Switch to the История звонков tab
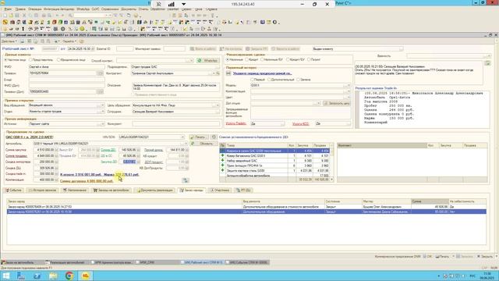Image resolution: width=499 pixels, height=281 pixels. pyautogui.click(x=43, y=190)
